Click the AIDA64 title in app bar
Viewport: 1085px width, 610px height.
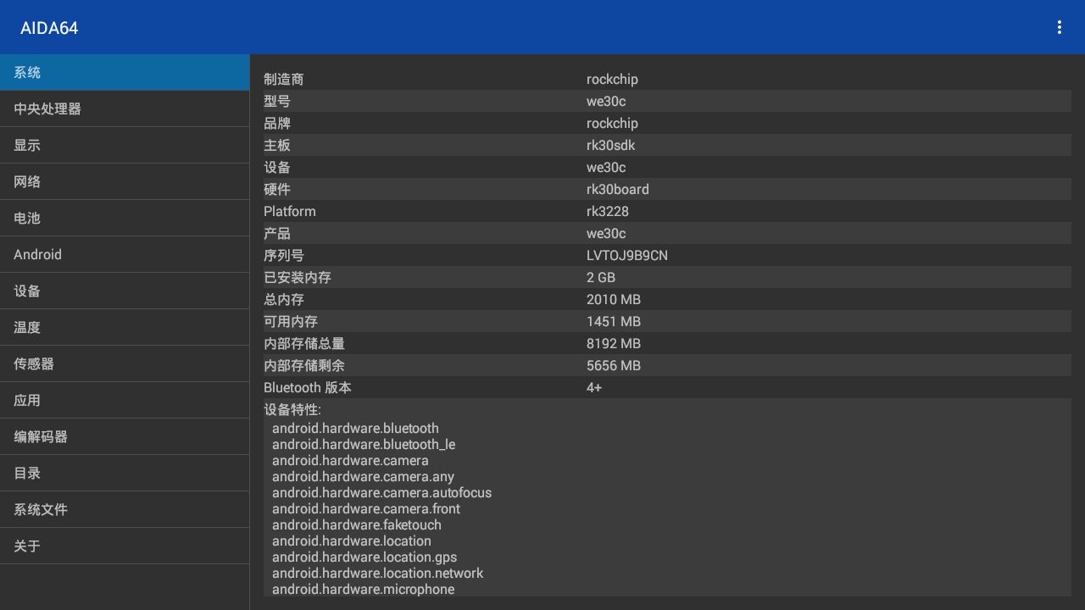click(50, 27)
